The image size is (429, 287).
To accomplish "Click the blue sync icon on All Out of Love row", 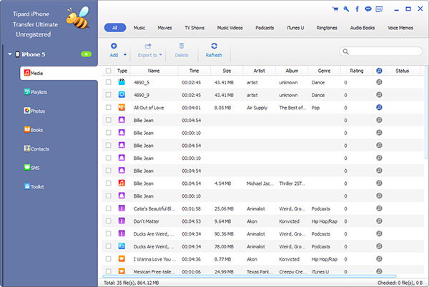I will pyautogui.click(x=379, y=107).
